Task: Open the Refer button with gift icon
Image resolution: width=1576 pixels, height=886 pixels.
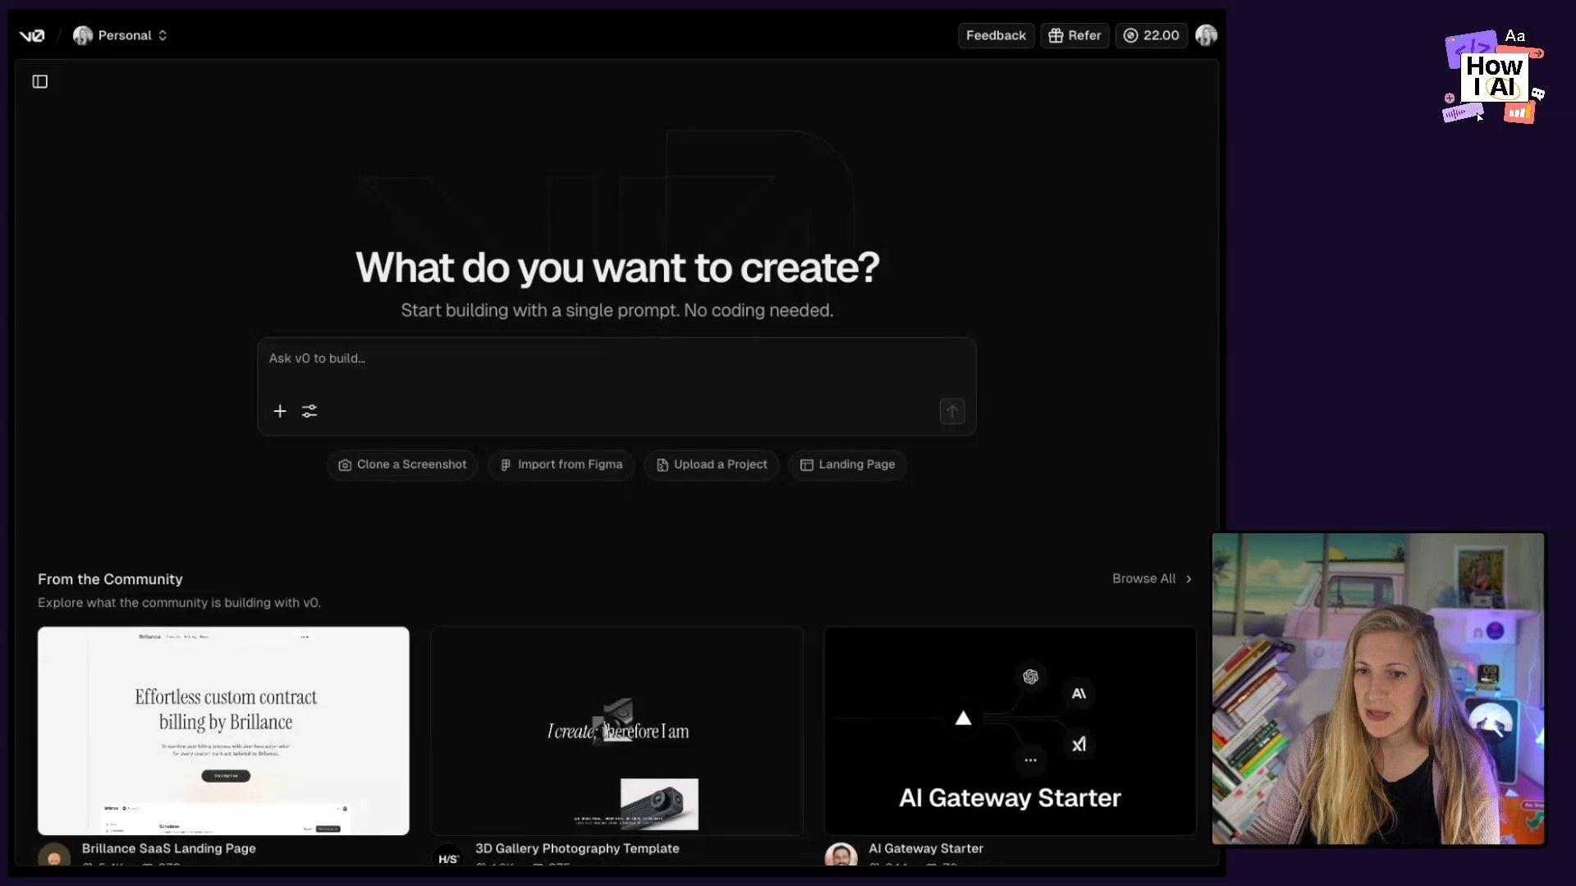Action: pyautogui.click(x=1074, y=35)
